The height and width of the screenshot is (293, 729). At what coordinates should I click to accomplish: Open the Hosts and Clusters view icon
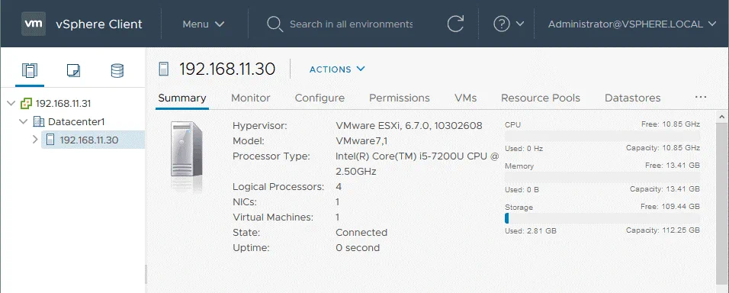point(29,70)
